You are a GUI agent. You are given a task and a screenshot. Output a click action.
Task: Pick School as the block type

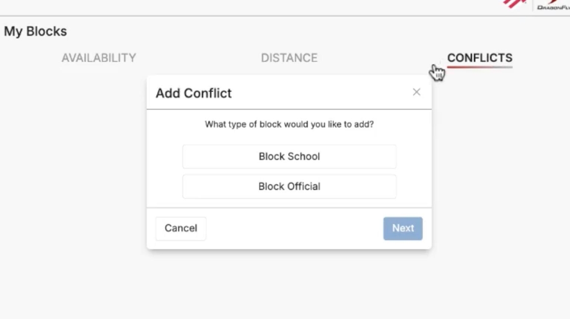289,156
